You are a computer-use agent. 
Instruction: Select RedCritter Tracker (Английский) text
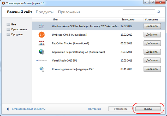[70, 43]
